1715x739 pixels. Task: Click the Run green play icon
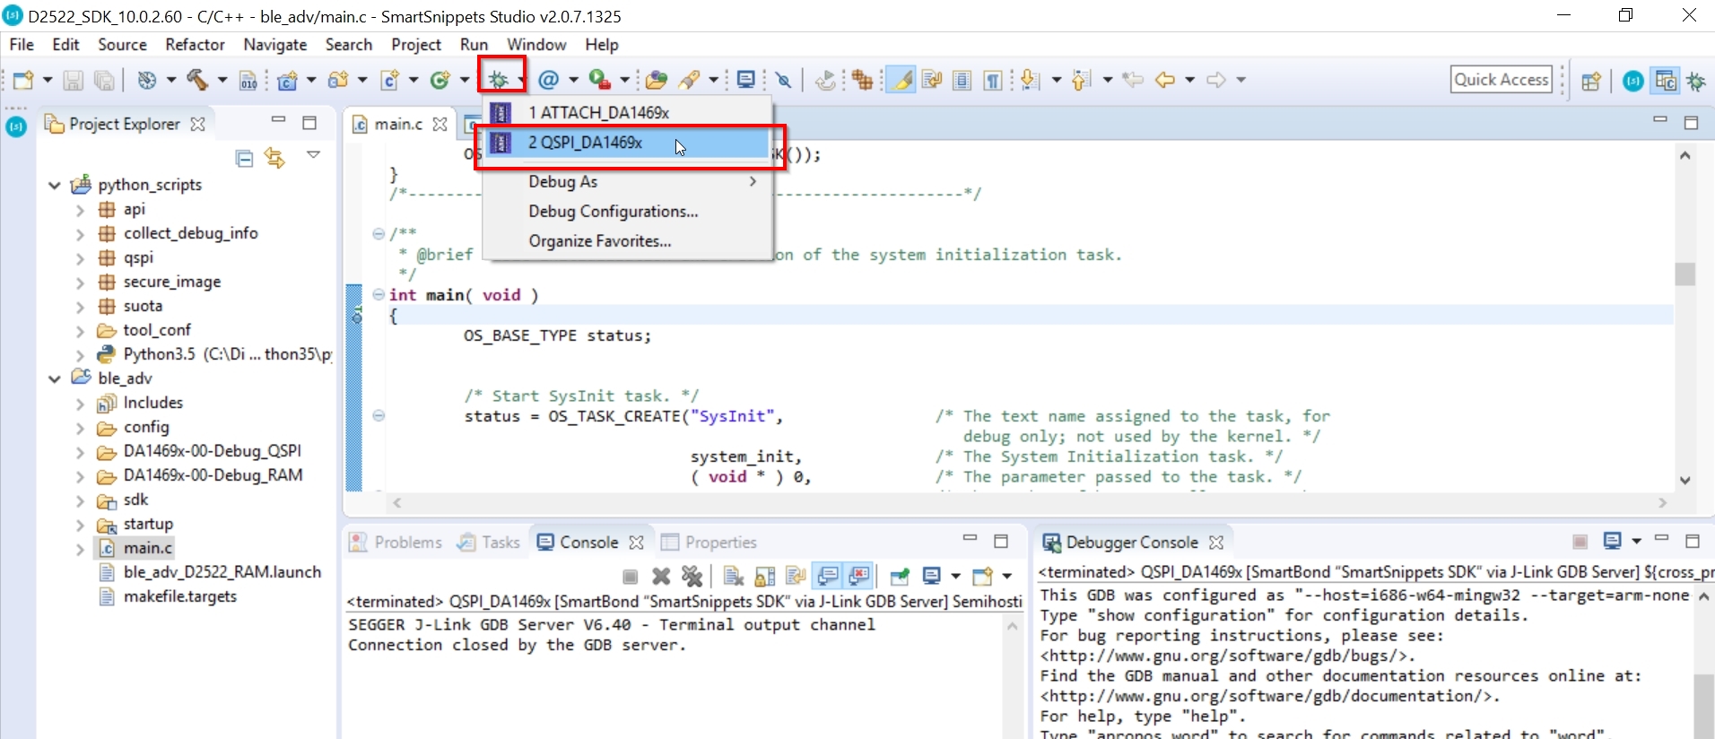[x=599, y=80]
